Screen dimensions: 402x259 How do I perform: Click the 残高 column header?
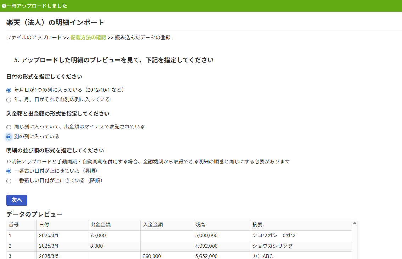pos(200,225)
